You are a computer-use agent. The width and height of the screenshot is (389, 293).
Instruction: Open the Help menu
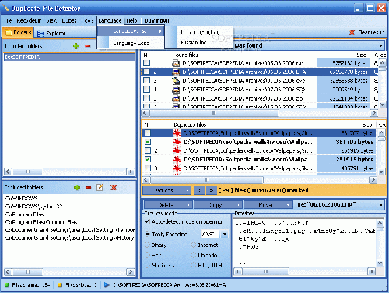click(131, 20)
